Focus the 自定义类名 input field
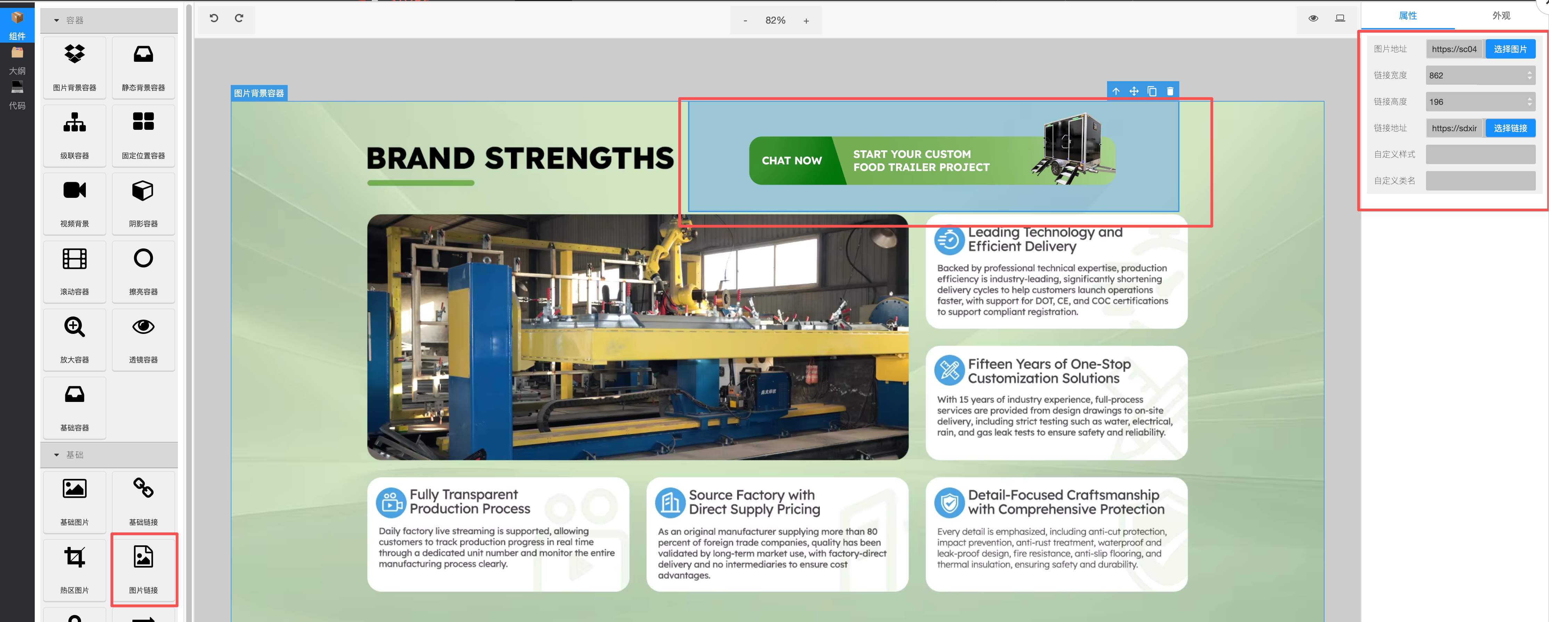 1481,181
